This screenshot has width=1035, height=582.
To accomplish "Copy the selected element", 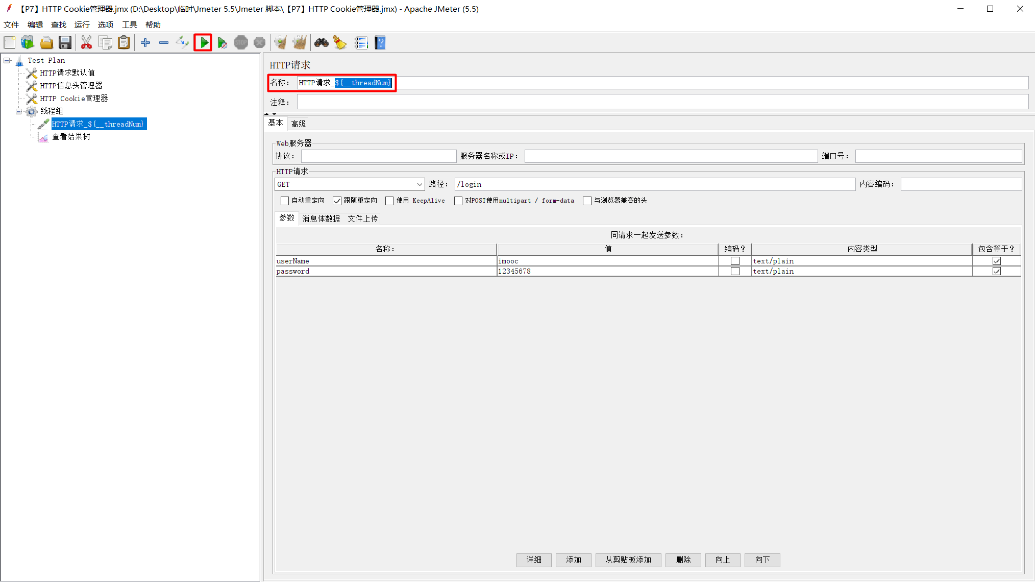I will coord(105,43).
